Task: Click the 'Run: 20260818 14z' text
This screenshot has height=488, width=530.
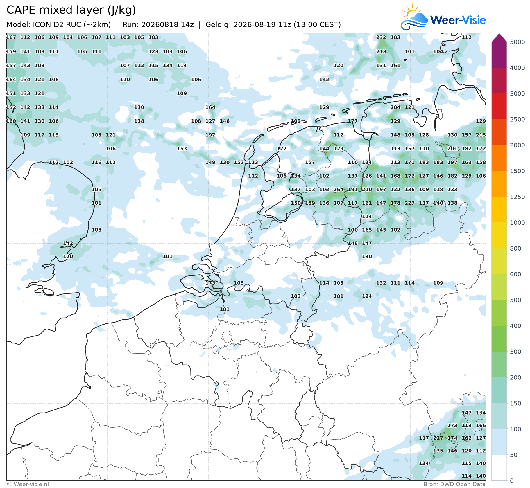Action: 158,25
